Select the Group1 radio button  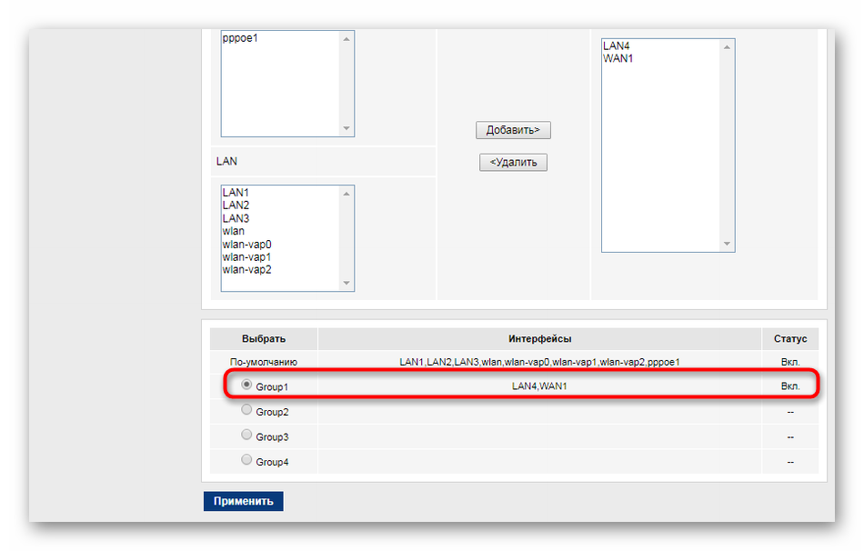246,385
